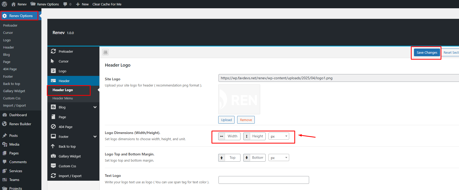Collapse the Header section in options panel

[x=73, y=81]
